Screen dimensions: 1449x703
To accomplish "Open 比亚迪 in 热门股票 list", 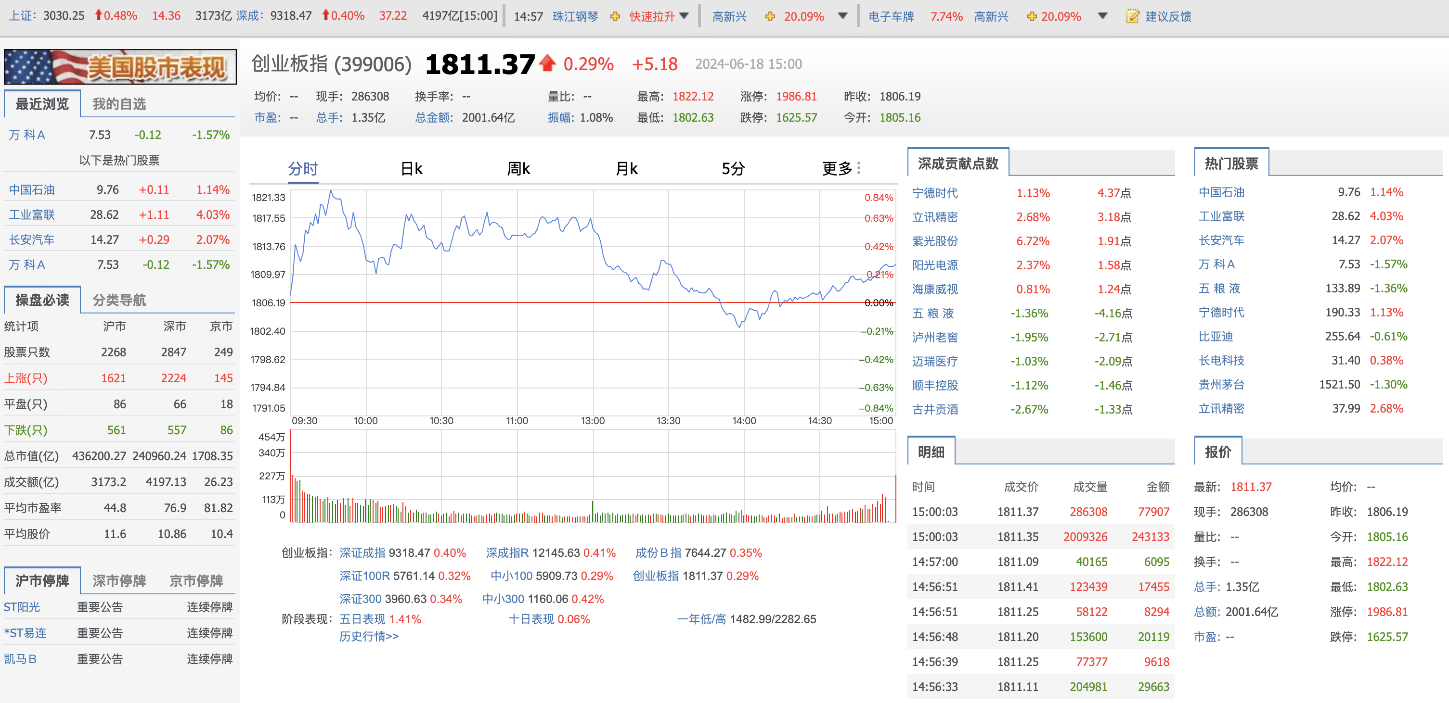I will 1216,336.
